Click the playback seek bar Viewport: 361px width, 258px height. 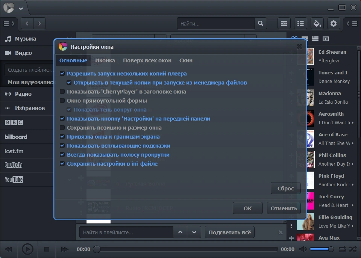pos(185,249)
